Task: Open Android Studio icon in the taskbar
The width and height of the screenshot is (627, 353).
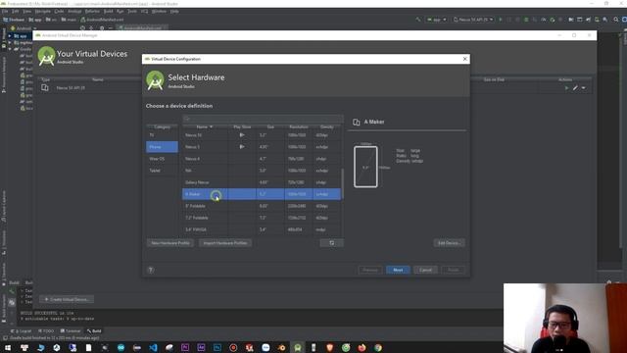Action: tap(298, 347)
